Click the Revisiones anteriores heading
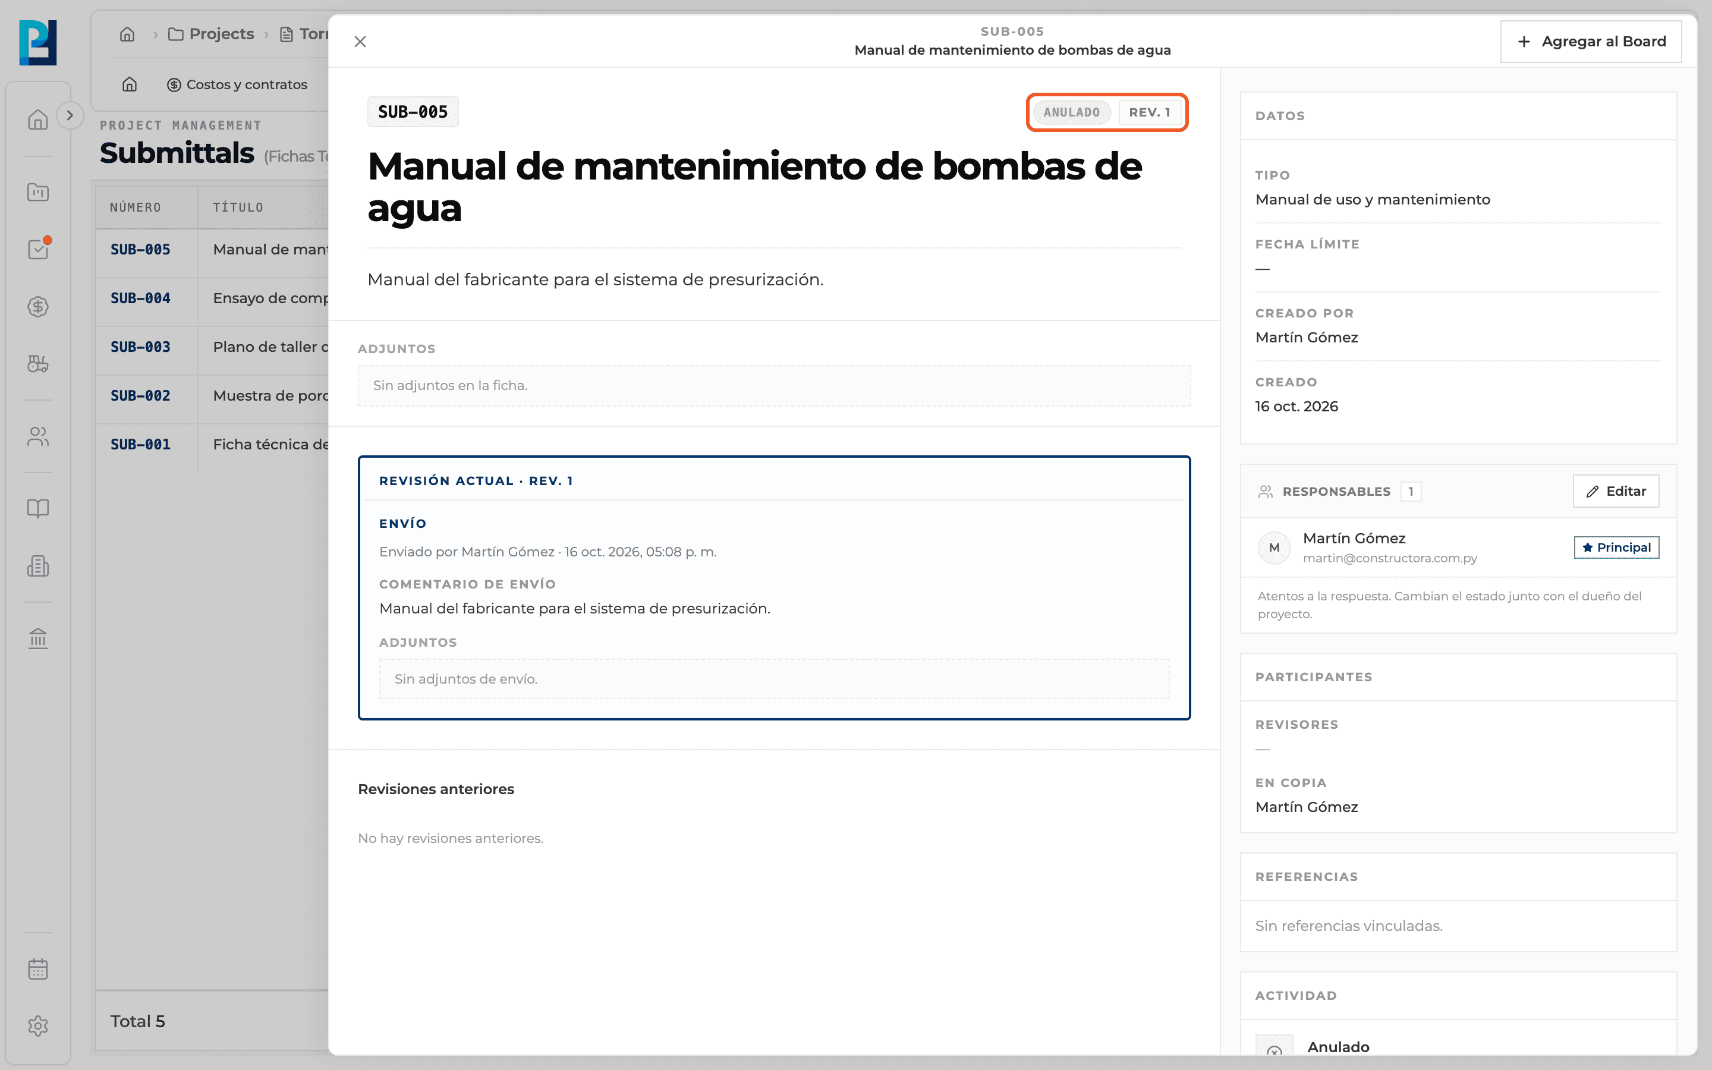 point(436,789)
